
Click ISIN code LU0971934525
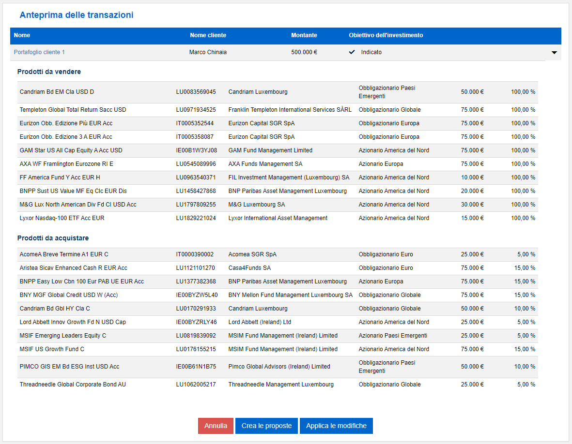[x=196, y=110]
